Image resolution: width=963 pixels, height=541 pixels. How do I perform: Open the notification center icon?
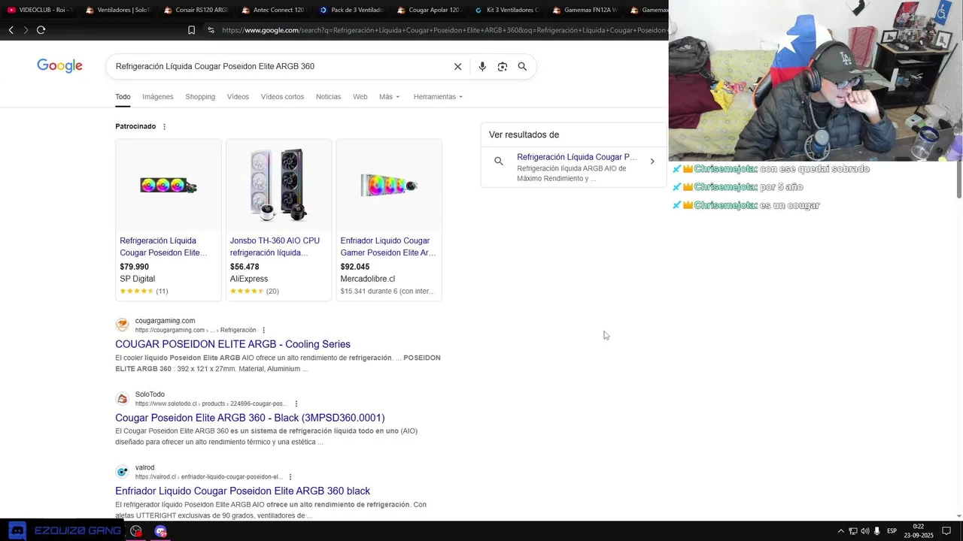946,530
